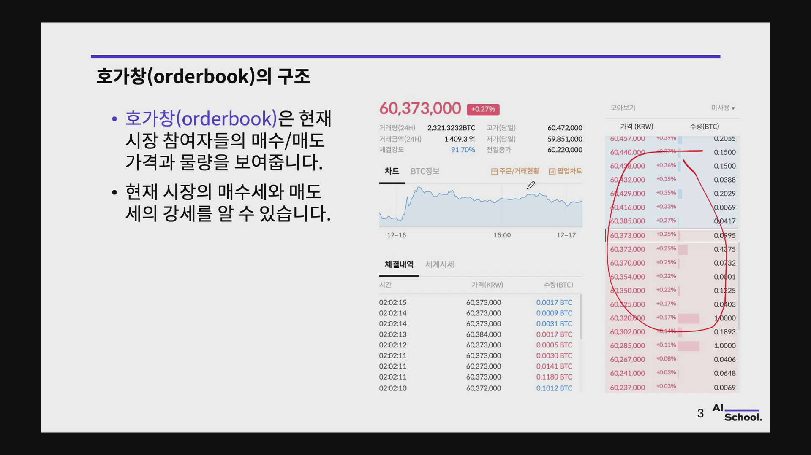Select the pen annotation icon over the chart
The height and width of the screenshot is (455, 811).
click(x=531, y=184)
